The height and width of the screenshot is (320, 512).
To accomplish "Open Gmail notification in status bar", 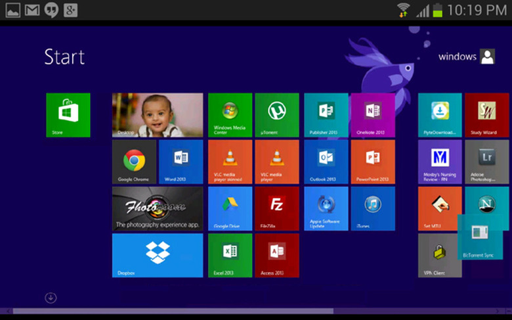I will point(32,10).
